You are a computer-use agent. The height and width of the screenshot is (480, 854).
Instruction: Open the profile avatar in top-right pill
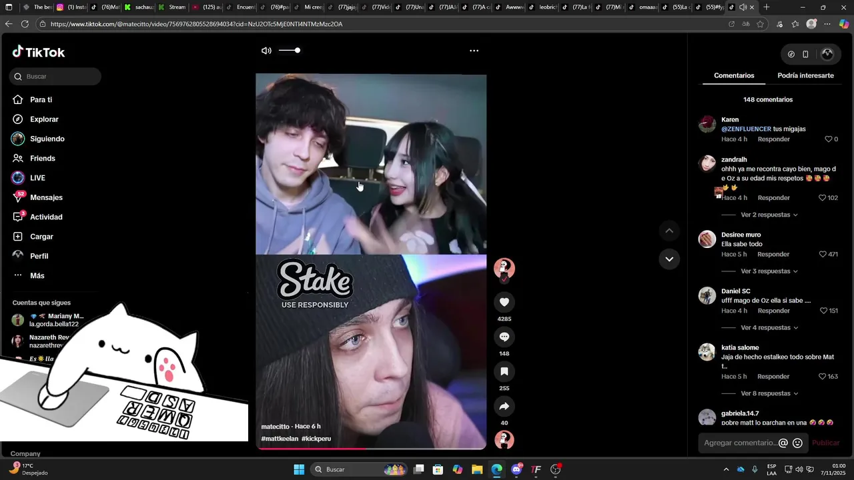[827, 54]
